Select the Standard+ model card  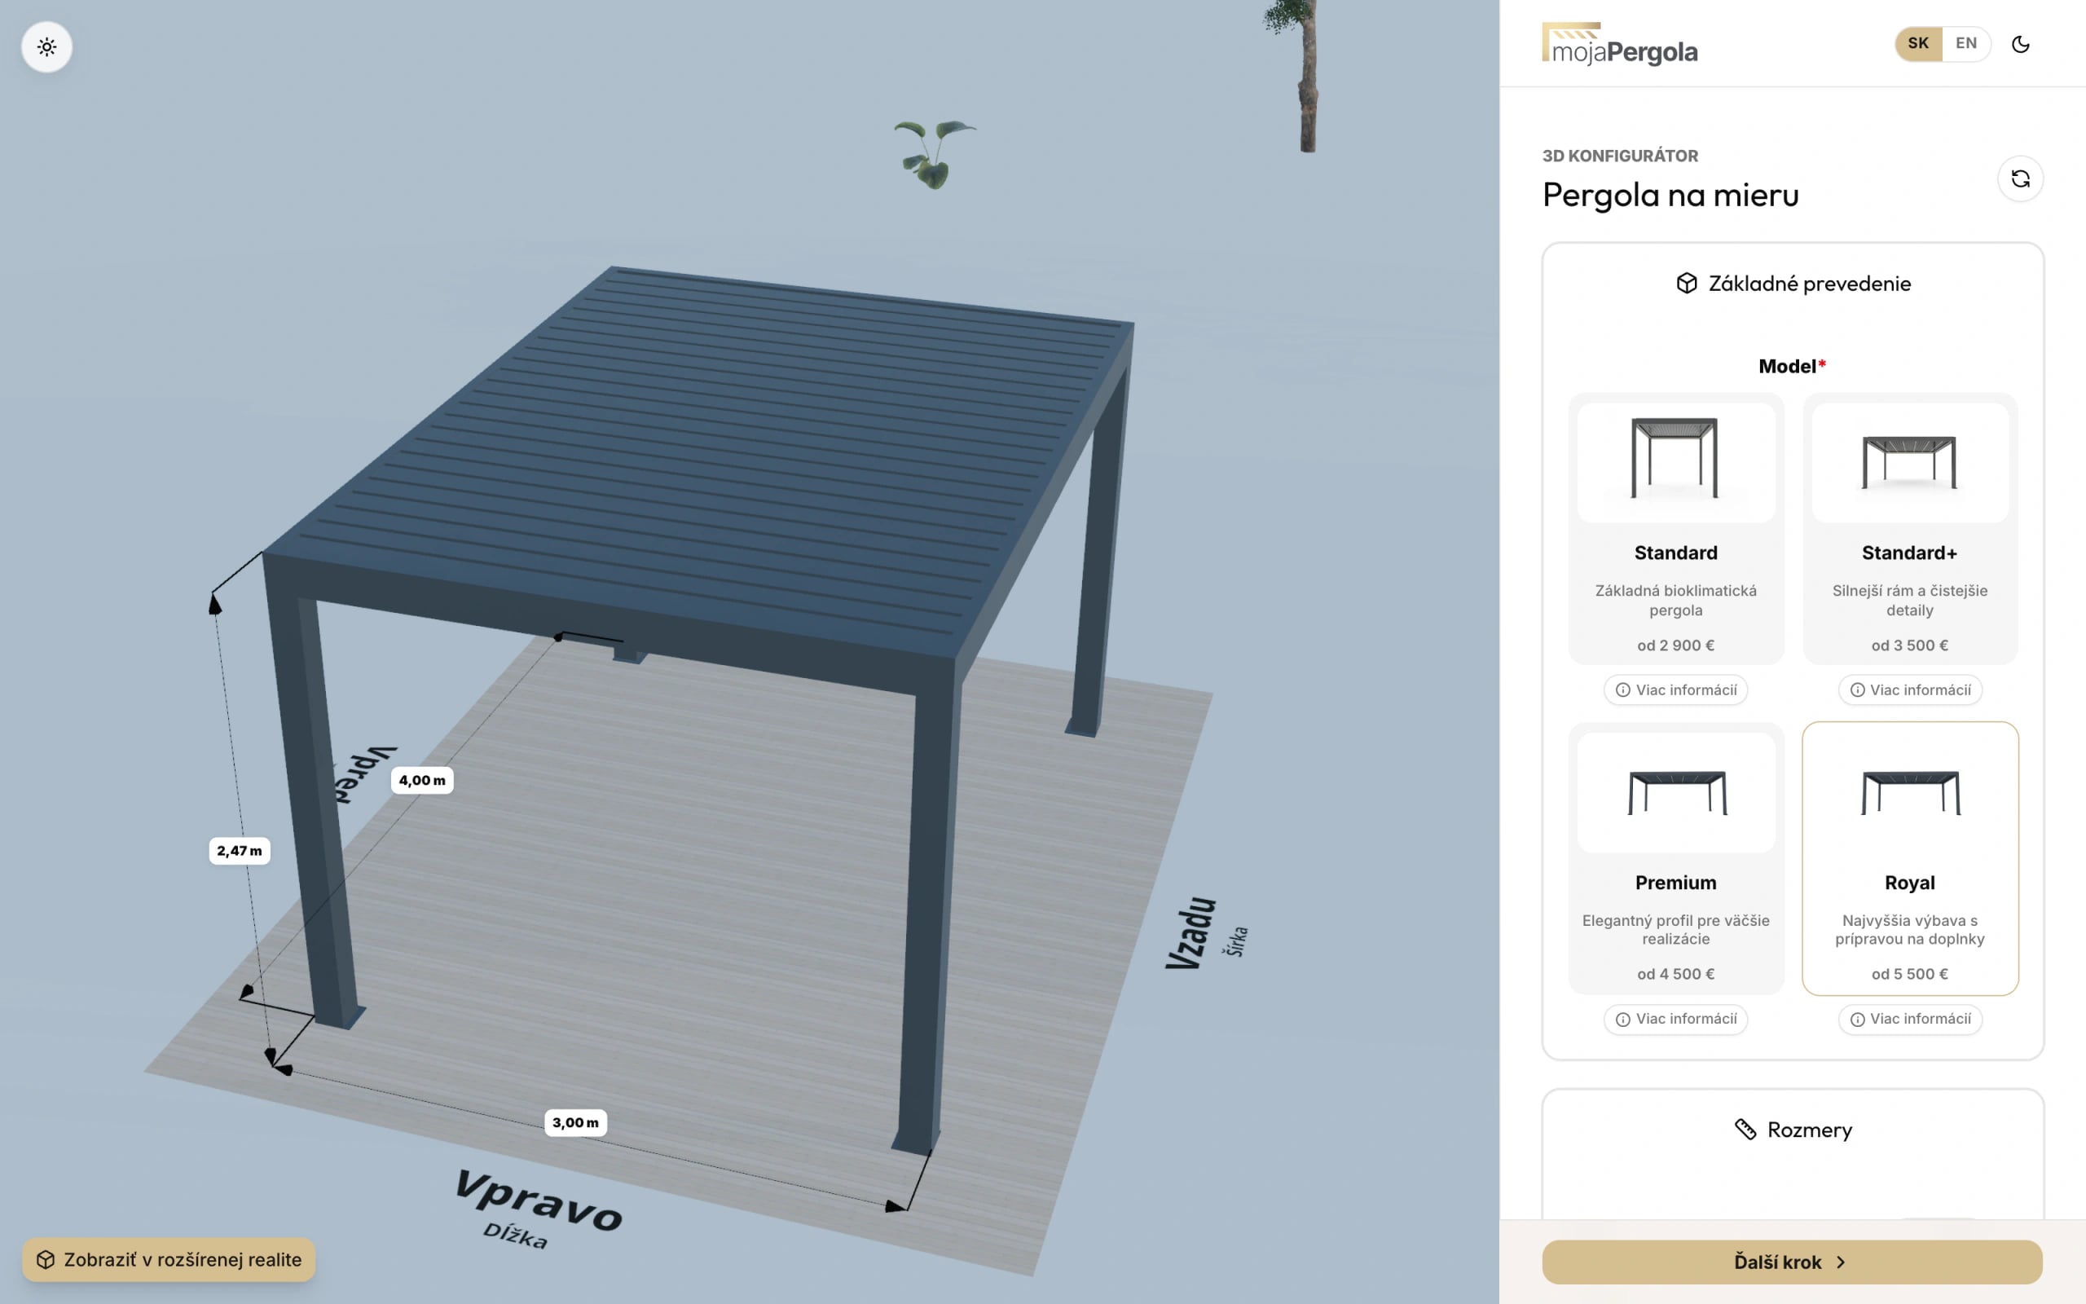(x=1910, y=529)
